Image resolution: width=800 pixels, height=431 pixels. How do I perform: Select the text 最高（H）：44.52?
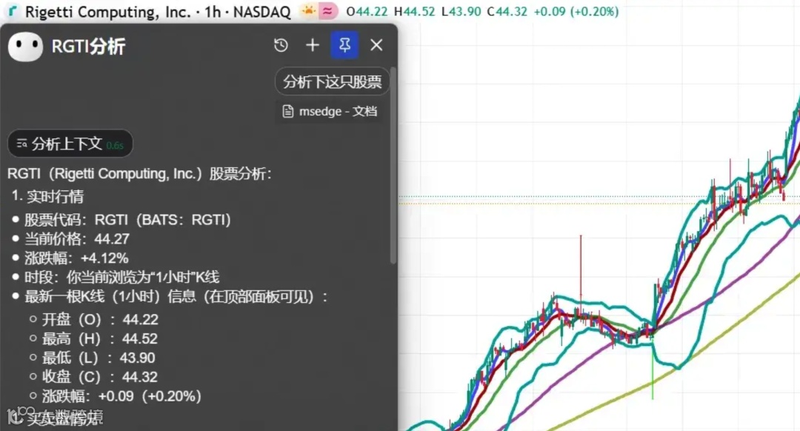tap(100, 338)
